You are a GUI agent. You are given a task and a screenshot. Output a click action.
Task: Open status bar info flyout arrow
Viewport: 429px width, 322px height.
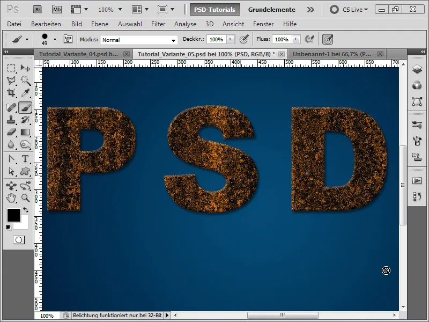[x=167, y=316]
